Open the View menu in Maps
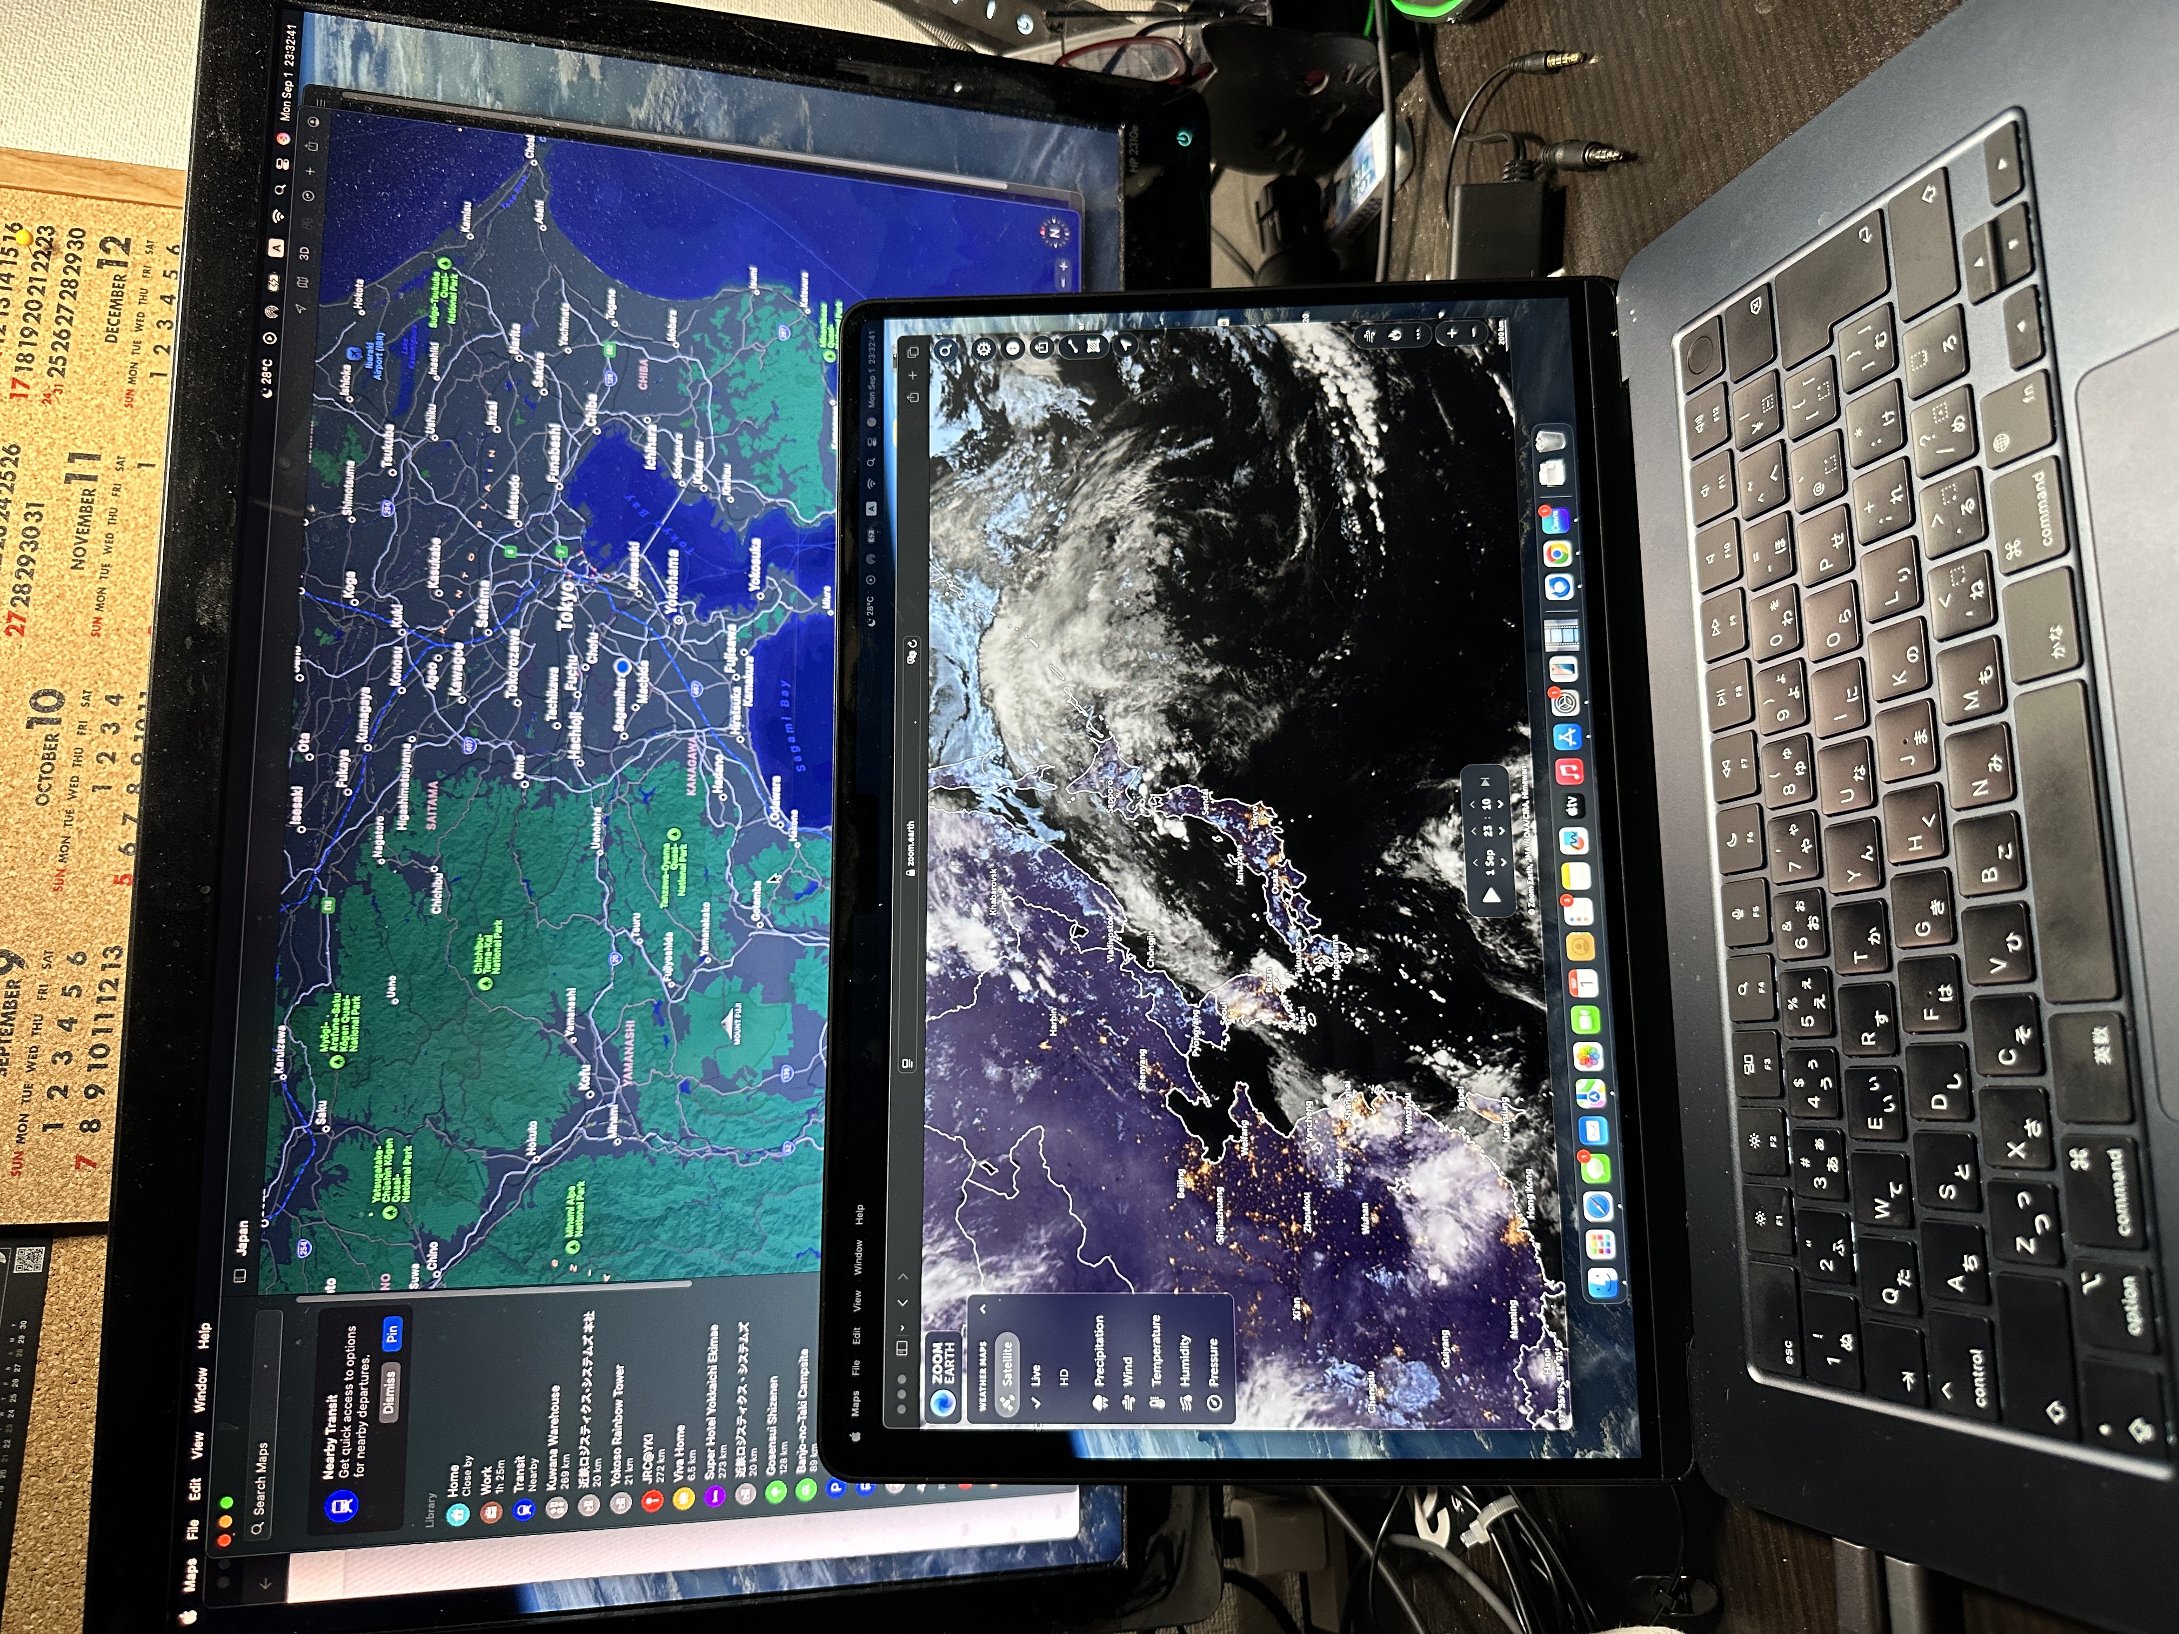Screen dimensions: 2179x1634 pyautogui.click(x=197, y=1445)
